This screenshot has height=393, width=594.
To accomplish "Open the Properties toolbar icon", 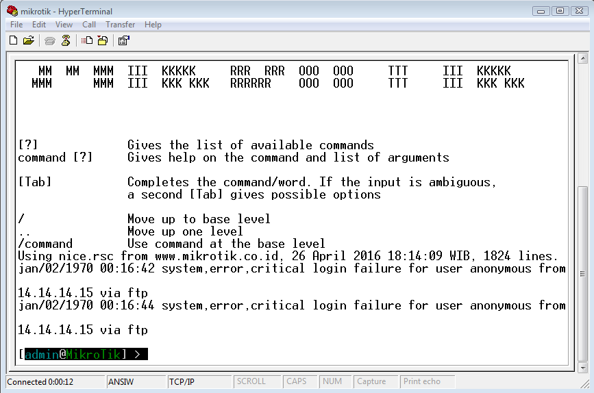I will [124, 40].
